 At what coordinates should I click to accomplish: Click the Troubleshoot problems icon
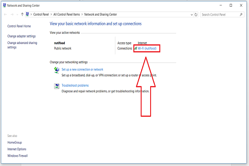pyautogui.click(x=56, y=86)
